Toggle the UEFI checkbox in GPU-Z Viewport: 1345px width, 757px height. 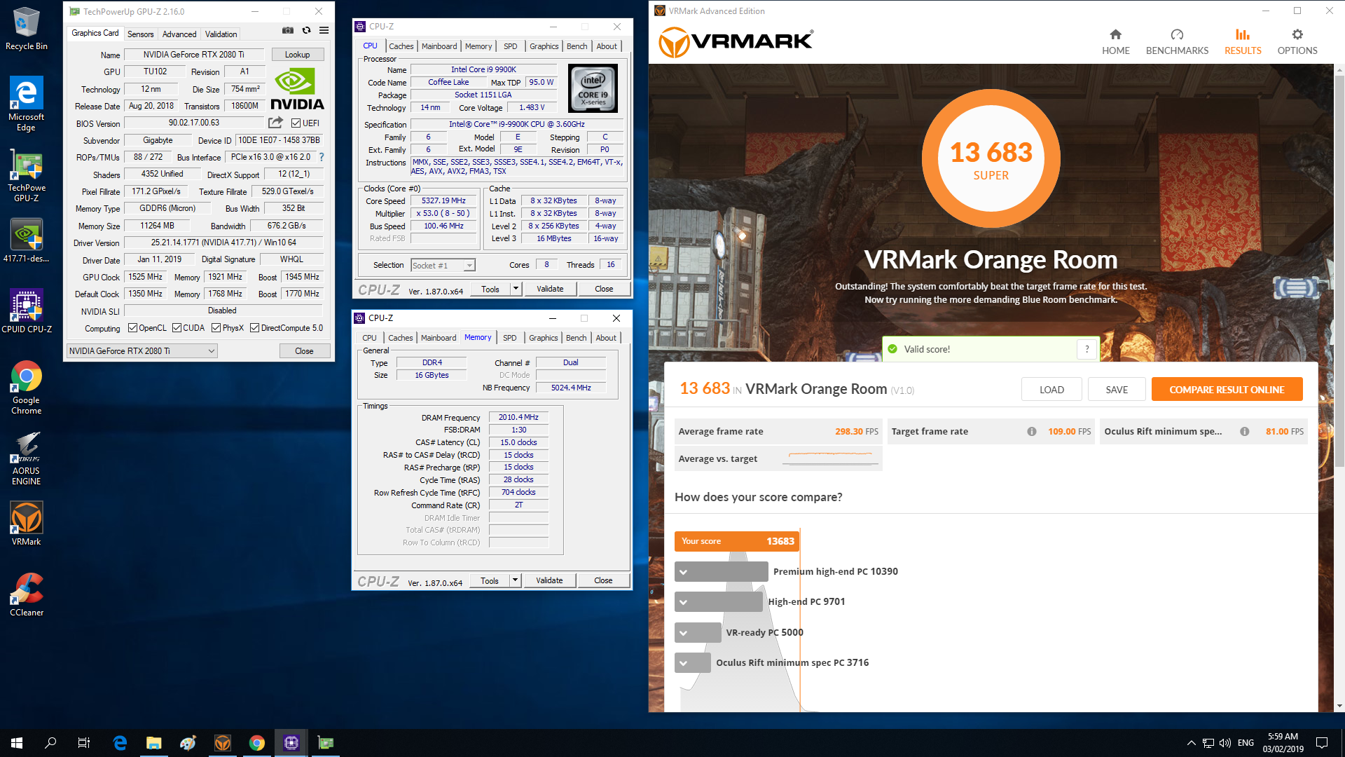tap(296, 123)
